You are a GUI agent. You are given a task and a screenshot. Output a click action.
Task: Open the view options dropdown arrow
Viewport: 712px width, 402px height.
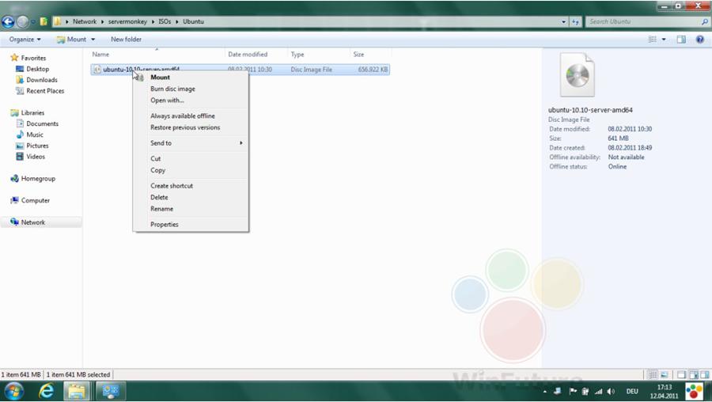coord(664,40)
